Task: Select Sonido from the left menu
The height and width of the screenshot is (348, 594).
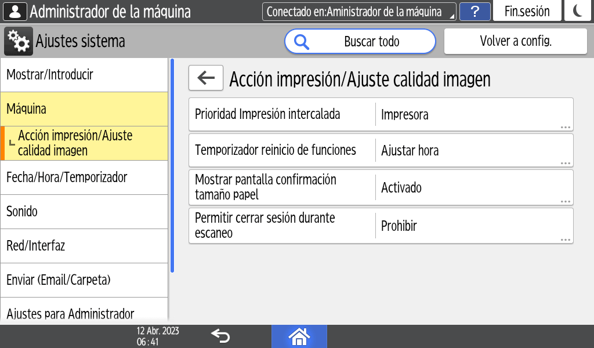Action: (x=84, y=212)
